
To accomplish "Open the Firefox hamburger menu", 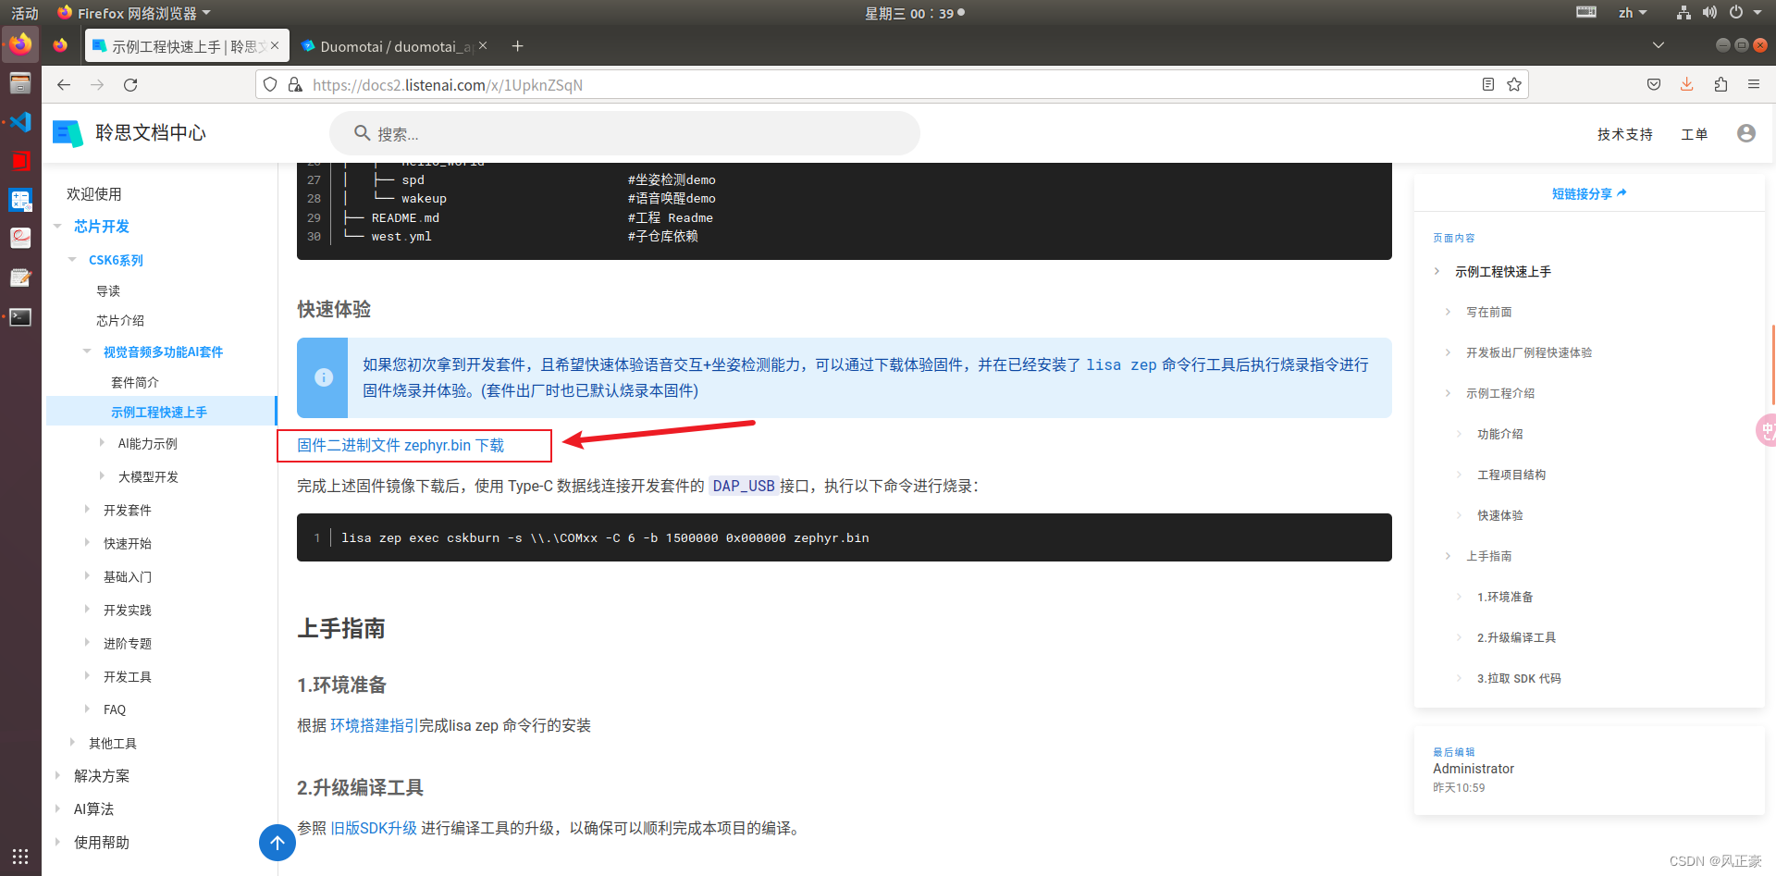I will (1754, 84).
